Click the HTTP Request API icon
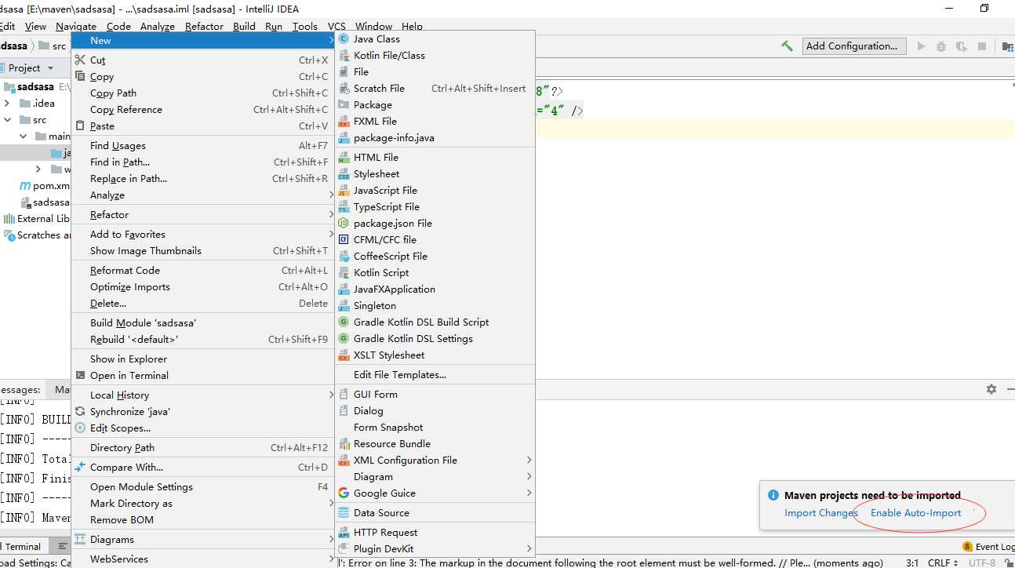 pyautogui.click(x=344, y=532)
